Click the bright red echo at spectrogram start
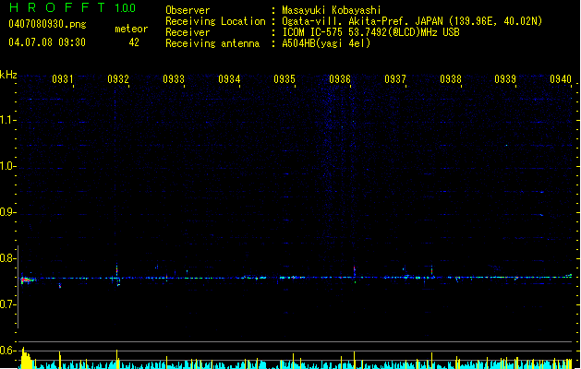Image resolution: width=581 pixels, height=369 pixels. pyautogui.click(x=27, y=280)
